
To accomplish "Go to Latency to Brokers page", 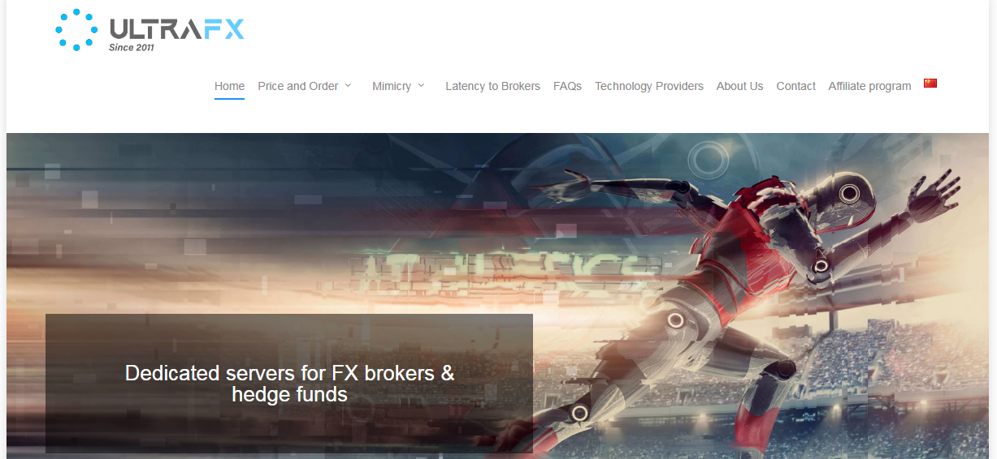I will (x=492, y=86).
